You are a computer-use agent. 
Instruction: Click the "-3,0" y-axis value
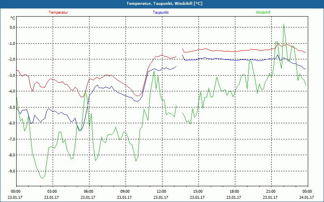coord(12,76)
